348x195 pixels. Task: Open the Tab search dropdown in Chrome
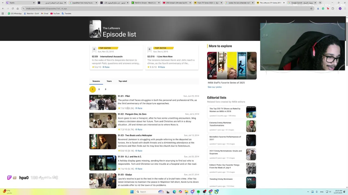click(x=3, y=3)
